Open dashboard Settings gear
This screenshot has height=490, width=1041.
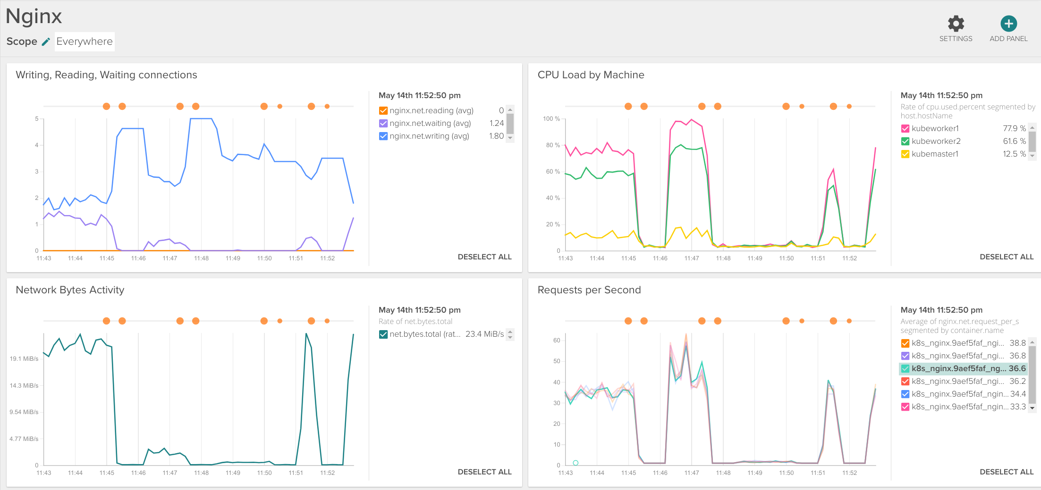[x=956, y=24]
